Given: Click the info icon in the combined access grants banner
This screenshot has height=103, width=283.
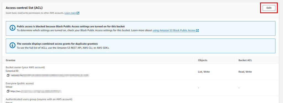Looking at the screenshot, I should (12, 46).
